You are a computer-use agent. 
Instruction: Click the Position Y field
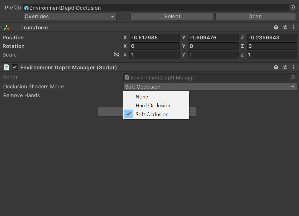213,37
